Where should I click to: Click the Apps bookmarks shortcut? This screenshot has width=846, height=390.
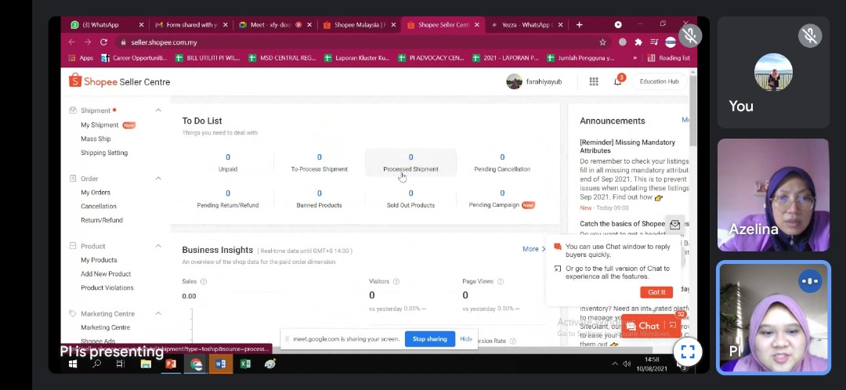point(81,58)
